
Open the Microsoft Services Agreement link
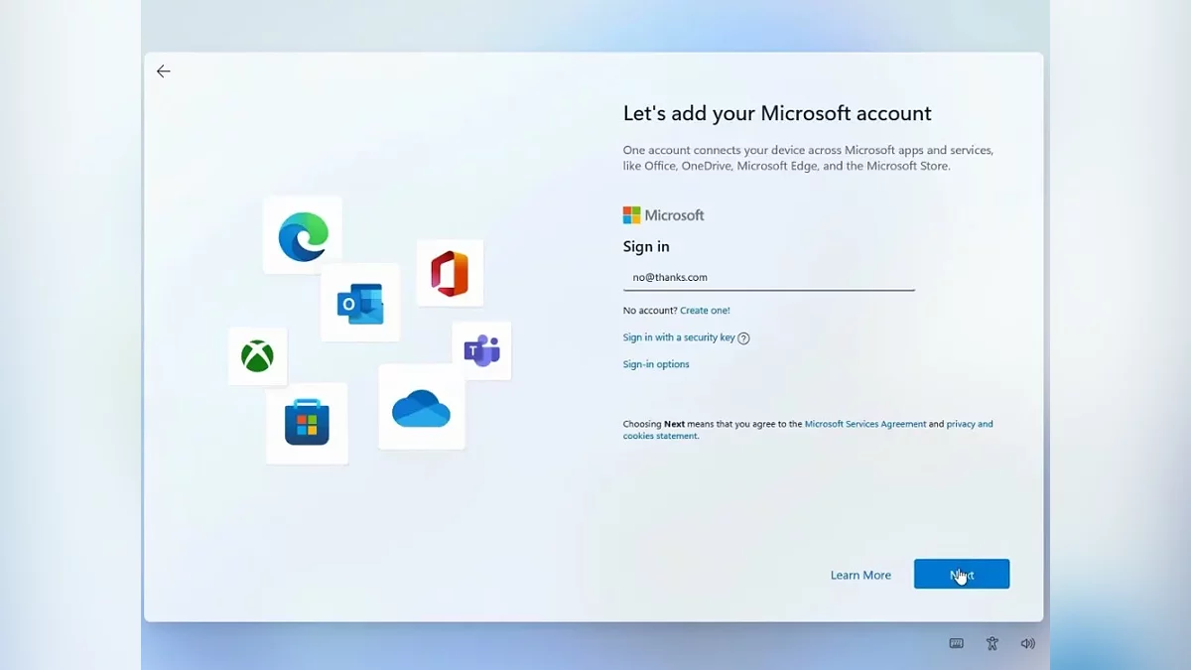[x=865, y=424]
